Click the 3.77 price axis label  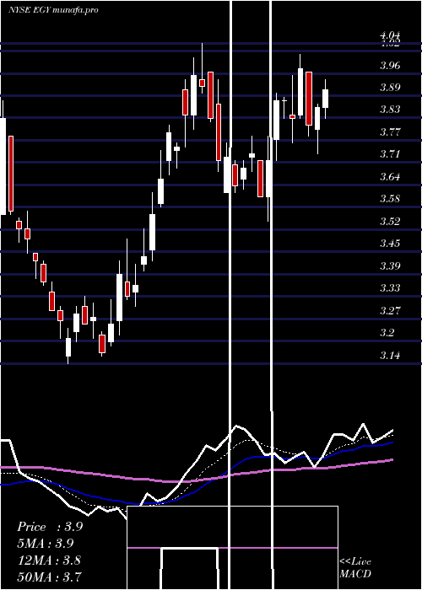click(x=390, y=132)
